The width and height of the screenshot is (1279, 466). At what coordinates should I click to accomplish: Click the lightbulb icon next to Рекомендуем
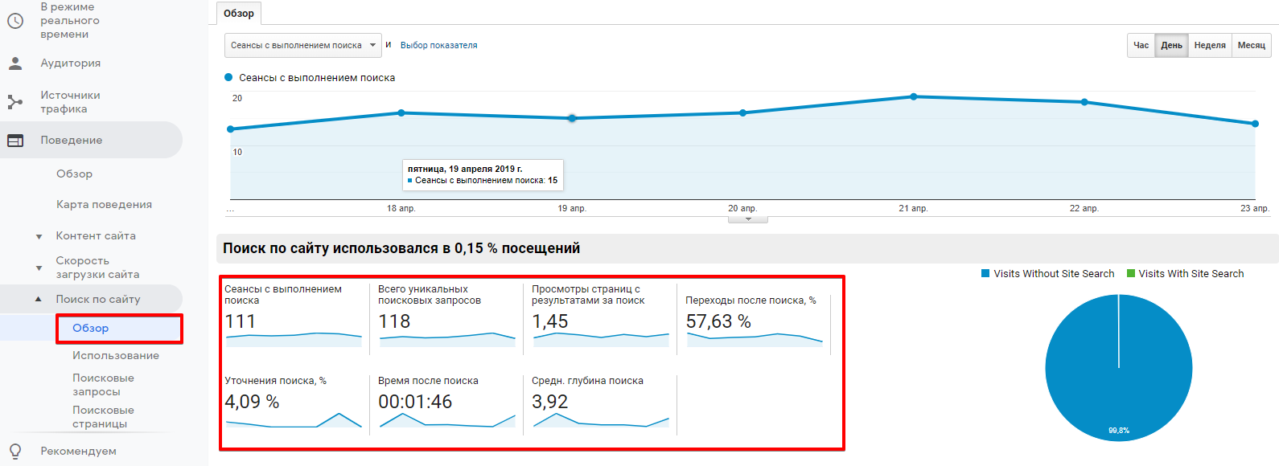tap(15, 451)
